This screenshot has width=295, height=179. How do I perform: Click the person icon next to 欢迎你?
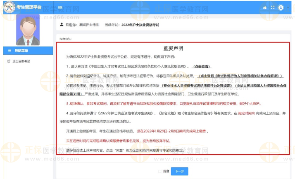pyautogui.click(x=62, y=25)
